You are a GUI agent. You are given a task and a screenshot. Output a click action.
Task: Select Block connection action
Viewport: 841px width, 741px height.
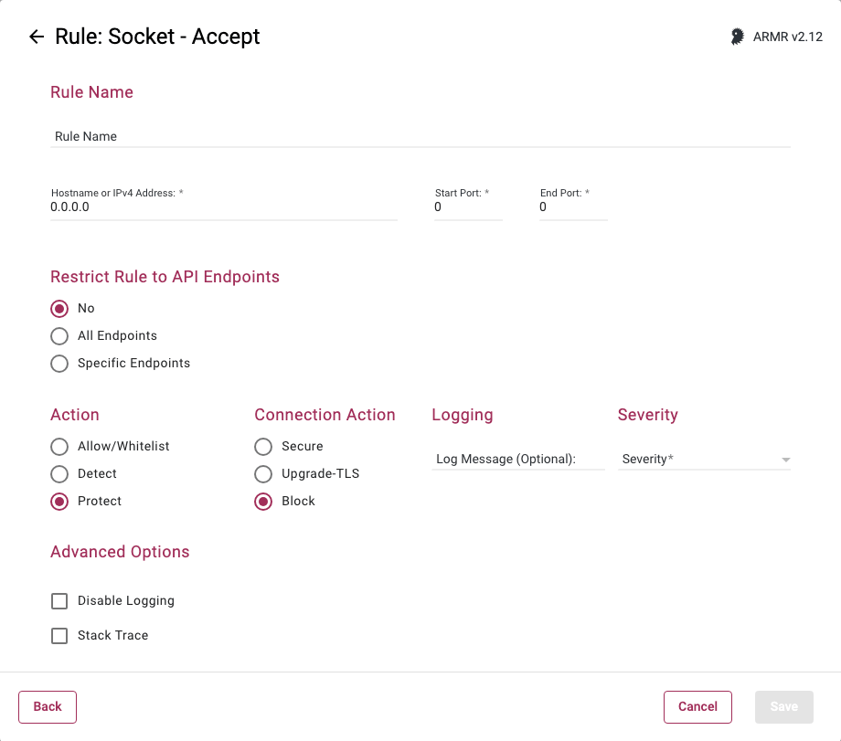(263, 502)
